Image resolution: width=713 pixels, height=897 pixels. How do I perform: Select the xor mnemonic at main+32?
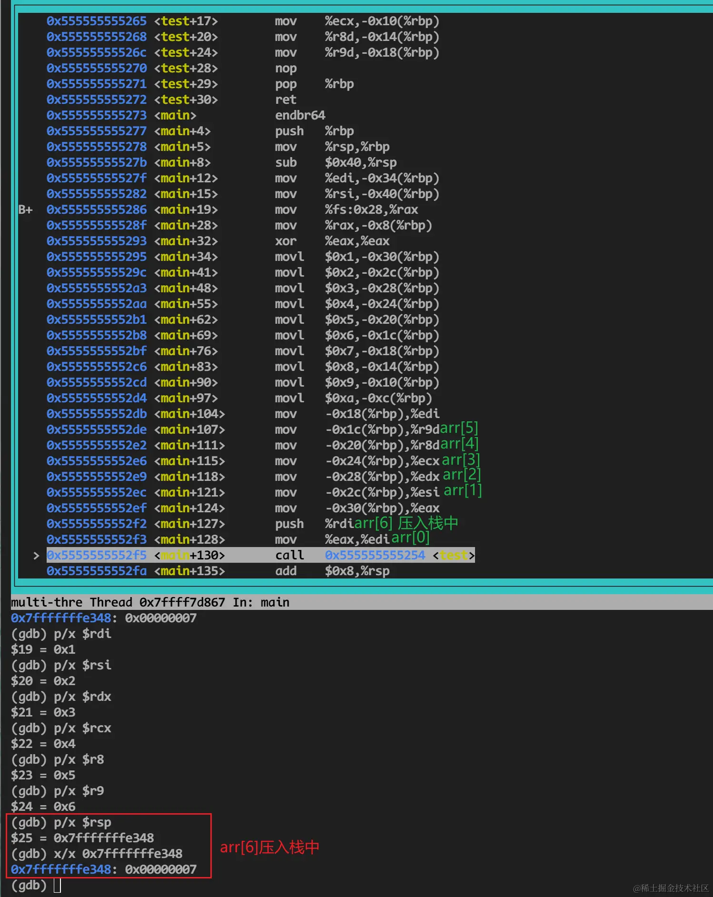click(x=286, y=241)
